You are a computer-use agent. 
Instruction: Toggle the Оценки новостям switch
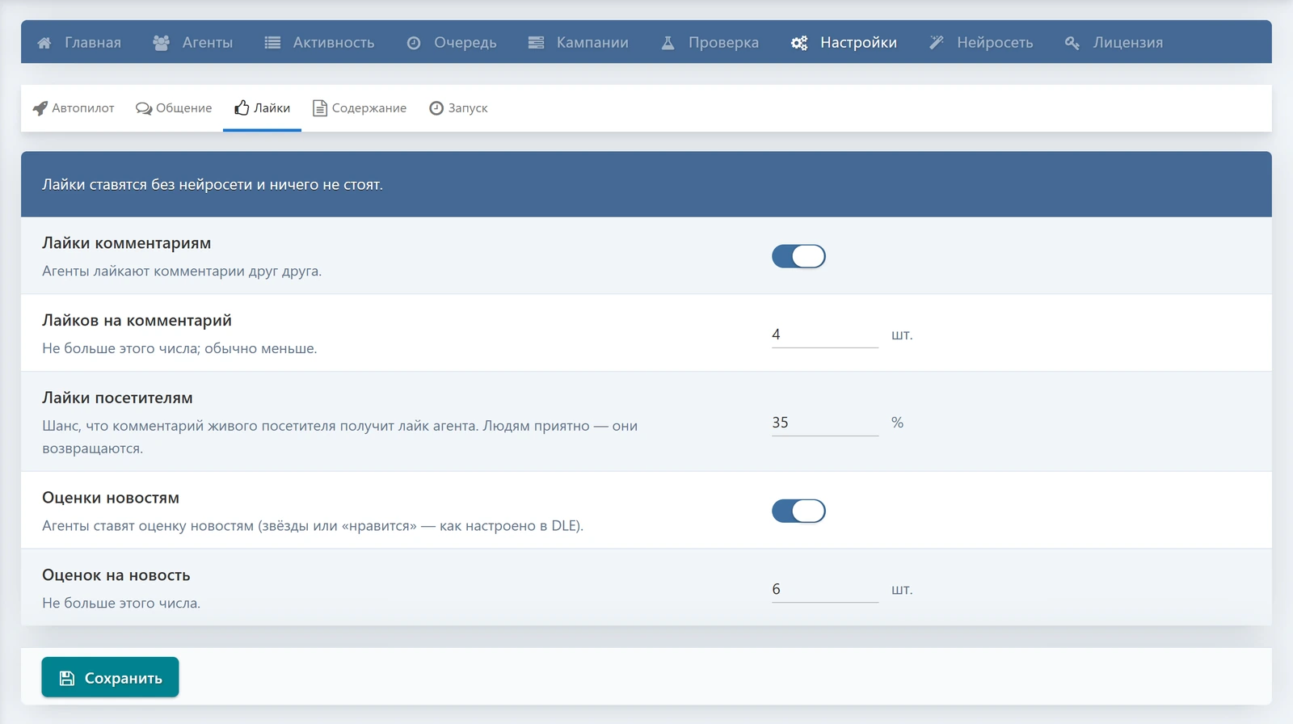point(798,511)
